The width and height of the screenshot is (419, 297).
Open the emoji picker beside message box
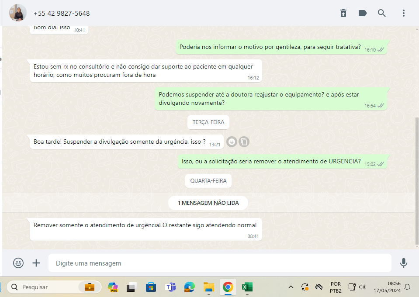[x=18, y=263]
